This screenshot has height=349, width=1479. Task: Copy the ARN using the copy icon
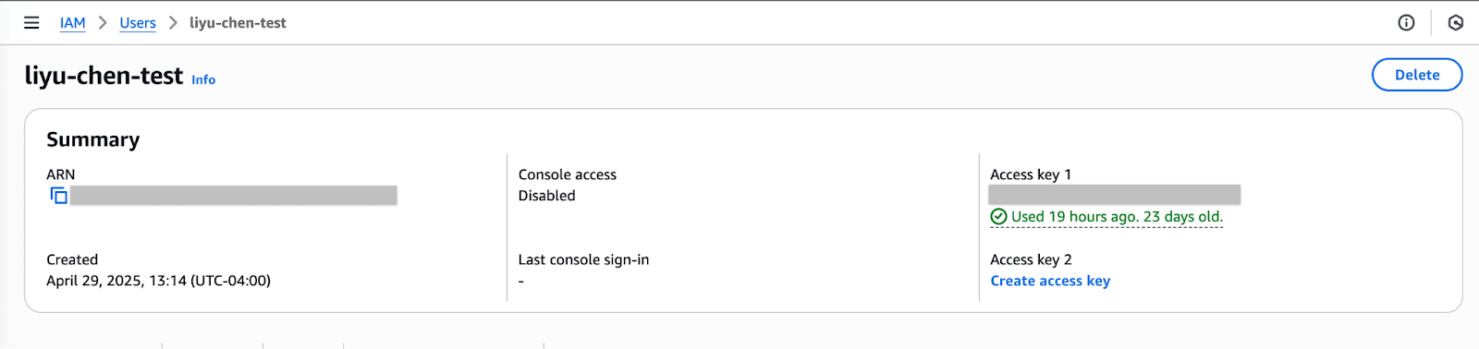pos(58,196)
